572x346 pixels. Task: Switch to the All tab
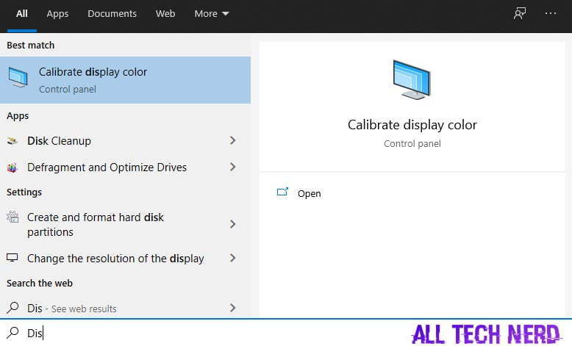pyautogui.click(x=22, y=14)
